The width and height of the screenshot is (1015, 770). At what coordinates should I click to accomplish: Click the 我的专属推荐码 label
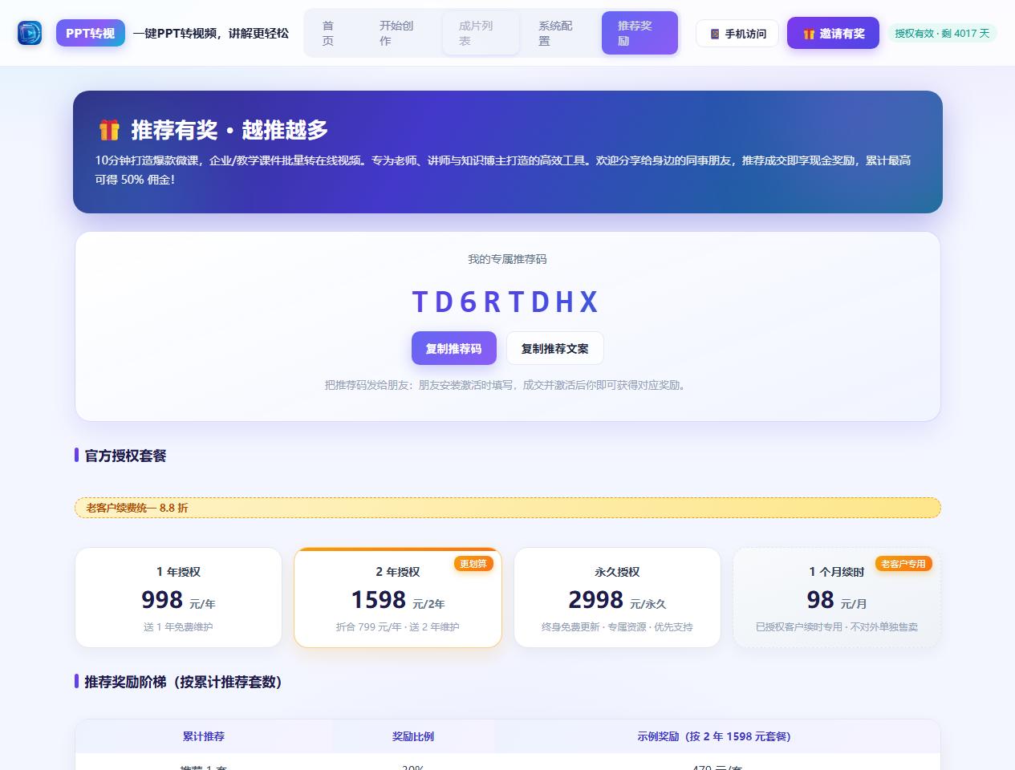507,259
